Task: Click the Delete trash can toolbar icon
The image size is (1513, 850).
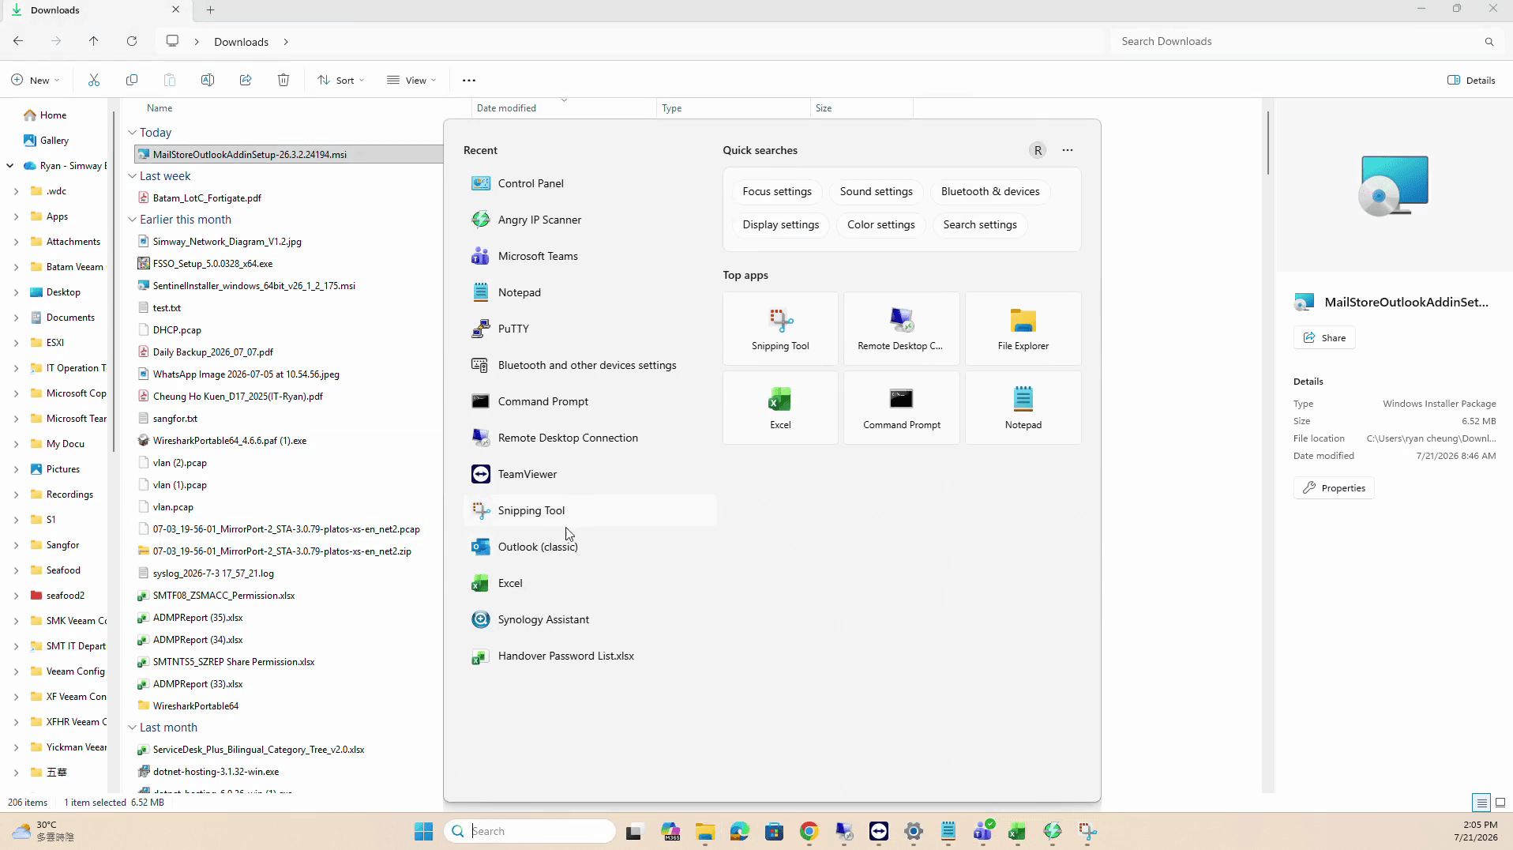Action: click(283, 80)
